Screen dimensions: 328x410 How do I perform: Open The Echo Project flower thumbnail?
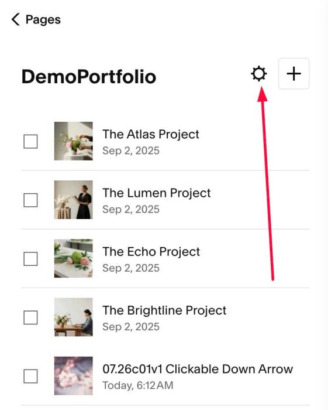(x=73, y=258)
